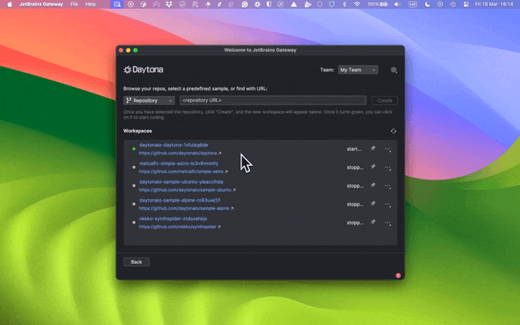The width and height of the screenshot is (520, 325).
Task: Click the Daytona logo
Action: (143, 70)
